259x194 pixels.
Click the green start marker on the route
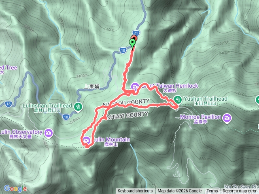pyautogui.click(x=132, y=43)
